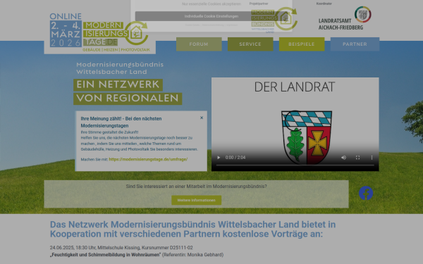Open the video's more options menu
This screenshot has width=423, height=264.
tap(372, 157)
